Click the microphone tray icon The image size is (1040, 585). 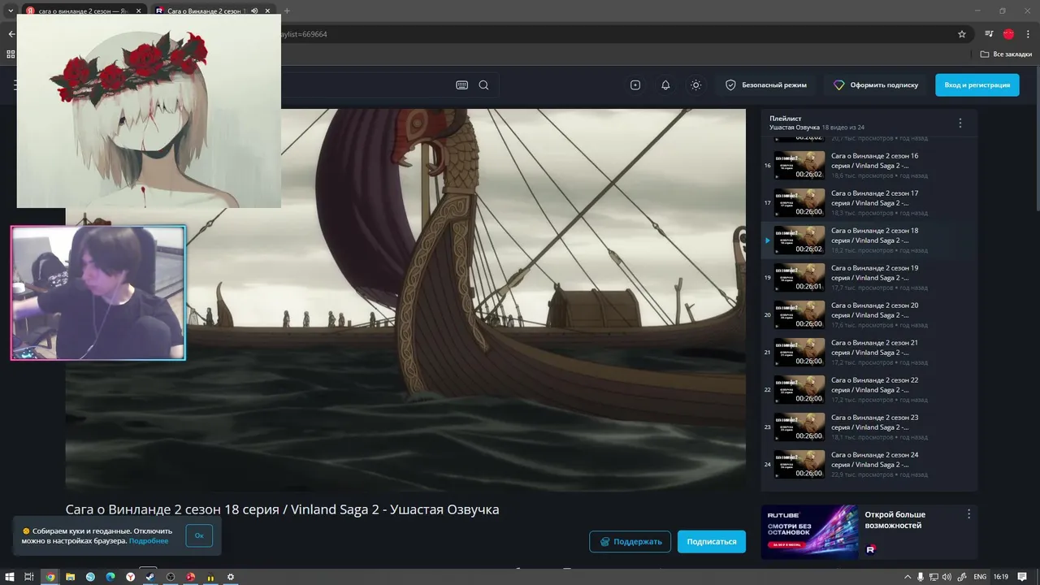point(921,577)
